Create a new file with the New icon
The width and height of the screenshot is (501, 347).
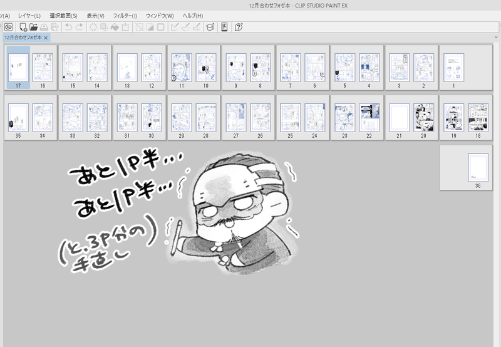point(23,27)
